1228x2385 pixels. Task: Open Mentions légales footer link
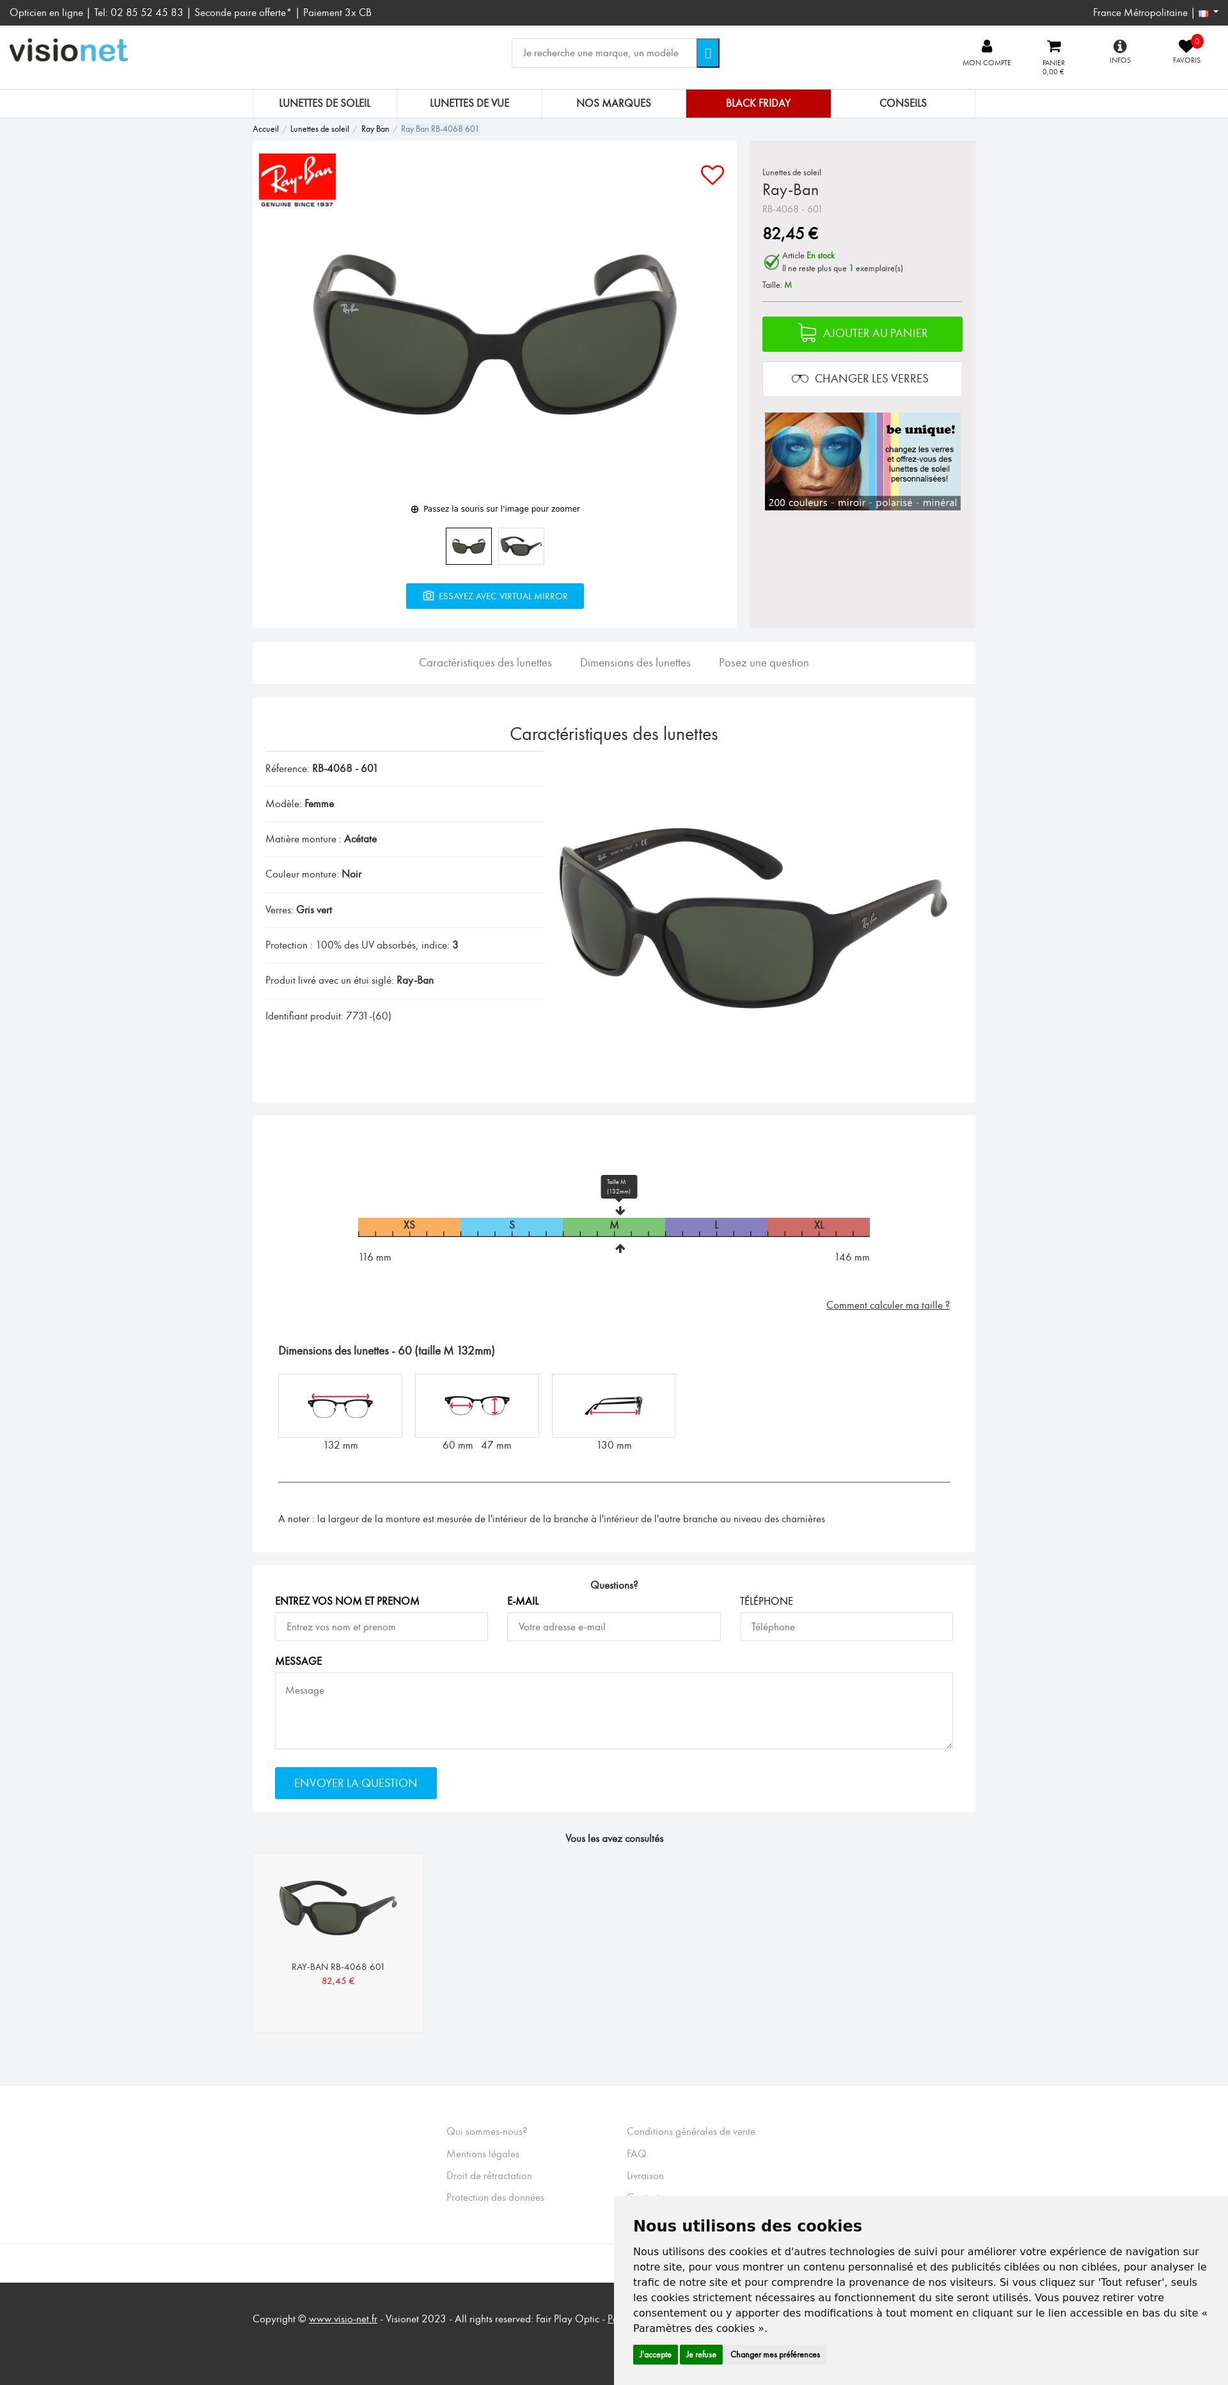click(x=484, y=2153)
